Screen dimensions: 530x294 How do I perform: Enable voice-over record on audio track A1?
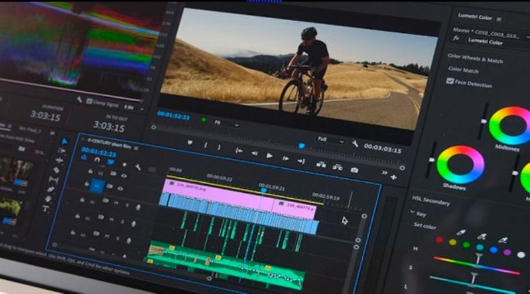[x=138, y=207]
